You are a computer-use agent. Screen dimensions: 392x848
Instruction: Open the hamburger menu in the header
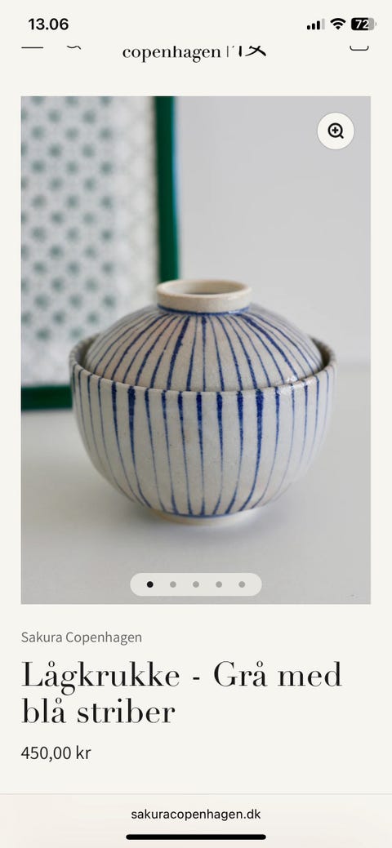click(32, 47)
